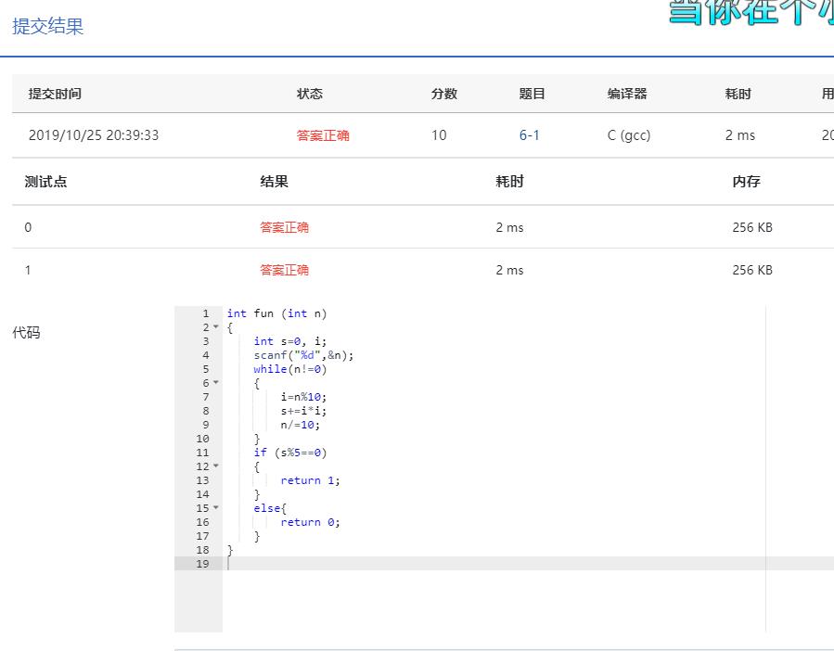
Task: Click the 编译器 column header
Action: [627, 94]
